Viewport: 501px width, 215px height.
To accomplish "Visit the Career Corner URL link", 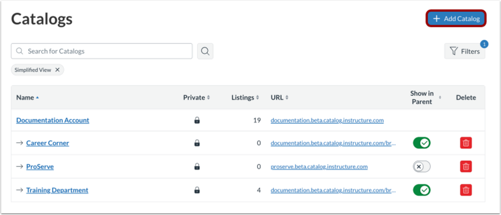I will coord(333,143).
